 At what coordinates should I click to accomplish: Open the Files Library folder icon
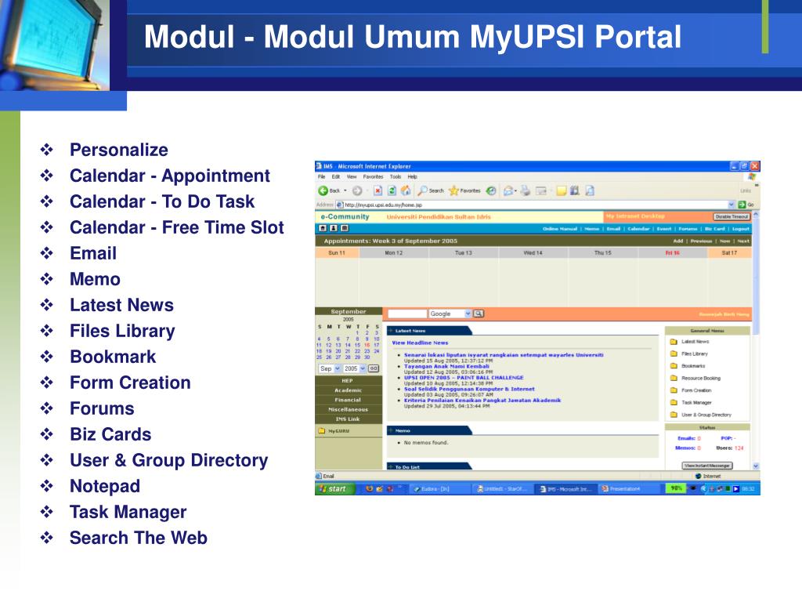pos(674,354)
